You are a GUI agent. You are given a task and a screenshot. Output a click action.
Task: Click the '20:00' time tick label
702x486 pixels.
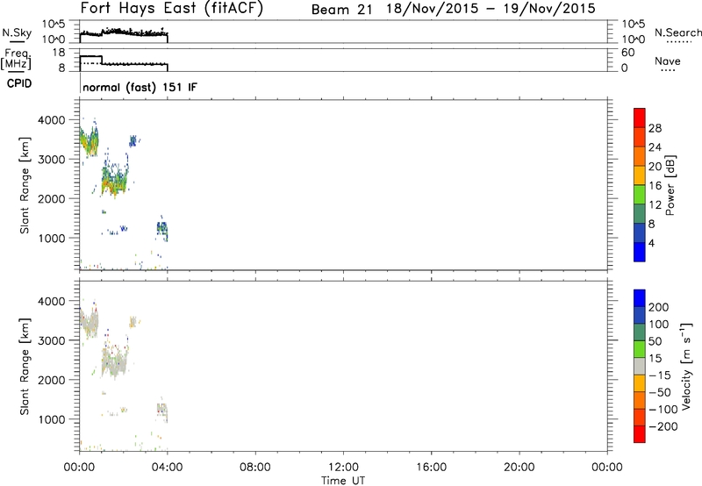[x=519, y=468]
